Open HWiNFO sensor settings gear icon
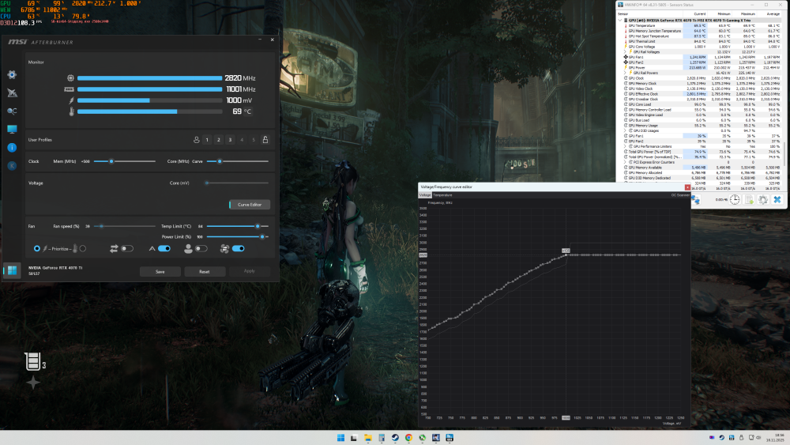790x445 pixels. coord(762,201)
